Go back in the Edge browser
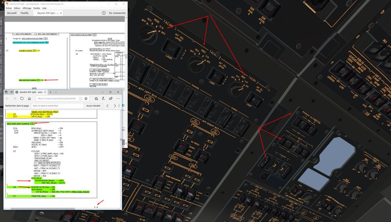 click(x=7, y=98)
